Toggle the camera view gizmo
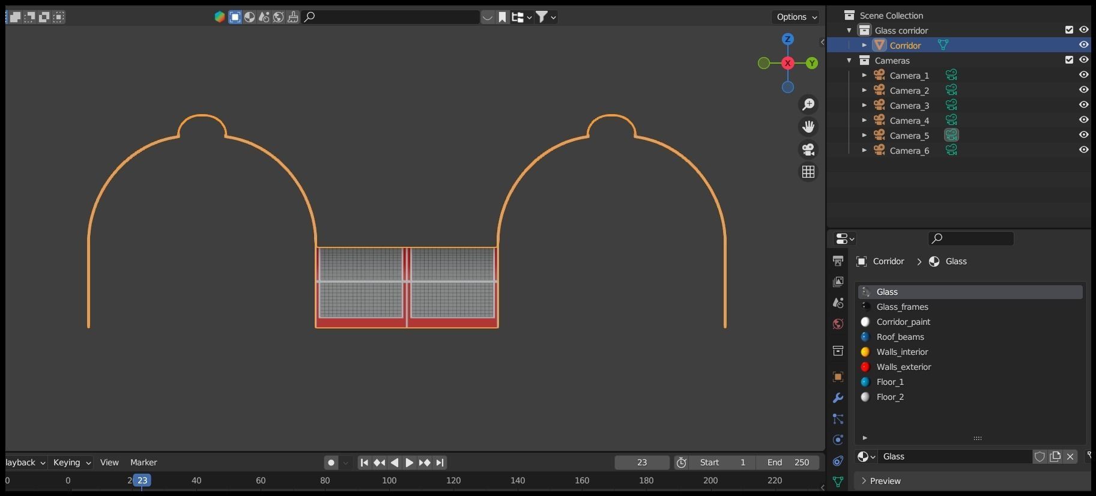 click(808, 150)
